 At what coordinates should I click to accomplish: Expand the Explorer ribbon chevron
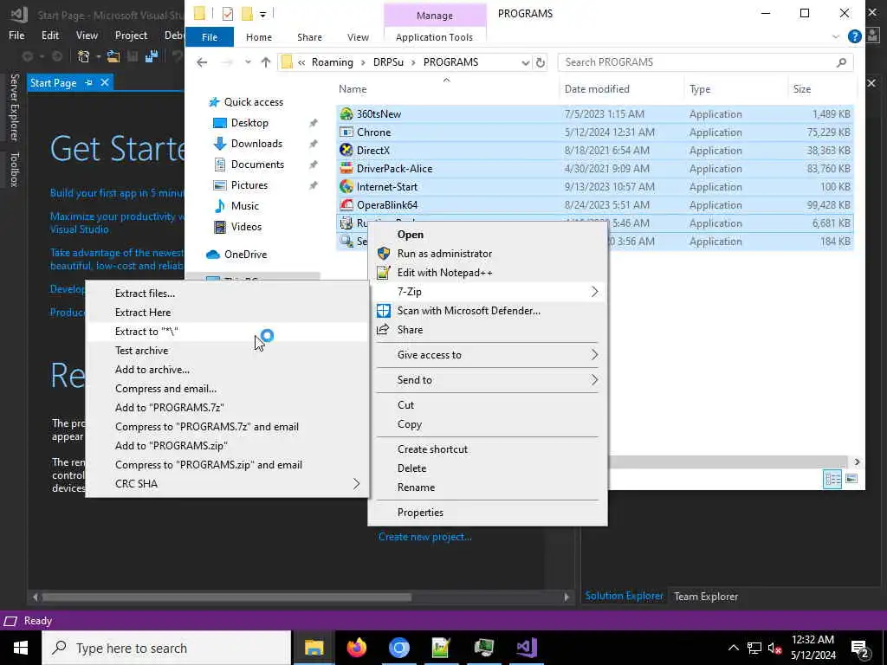836,36
